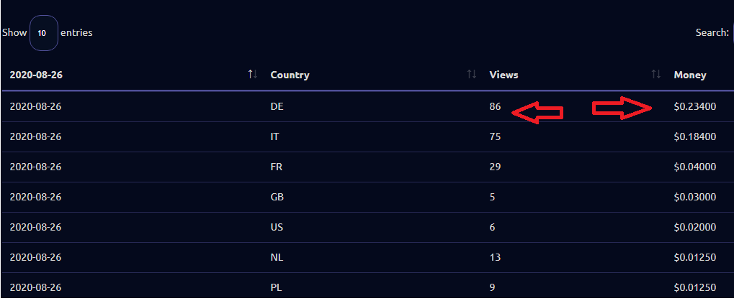Sort table by Country header

[x=290, y=75]
